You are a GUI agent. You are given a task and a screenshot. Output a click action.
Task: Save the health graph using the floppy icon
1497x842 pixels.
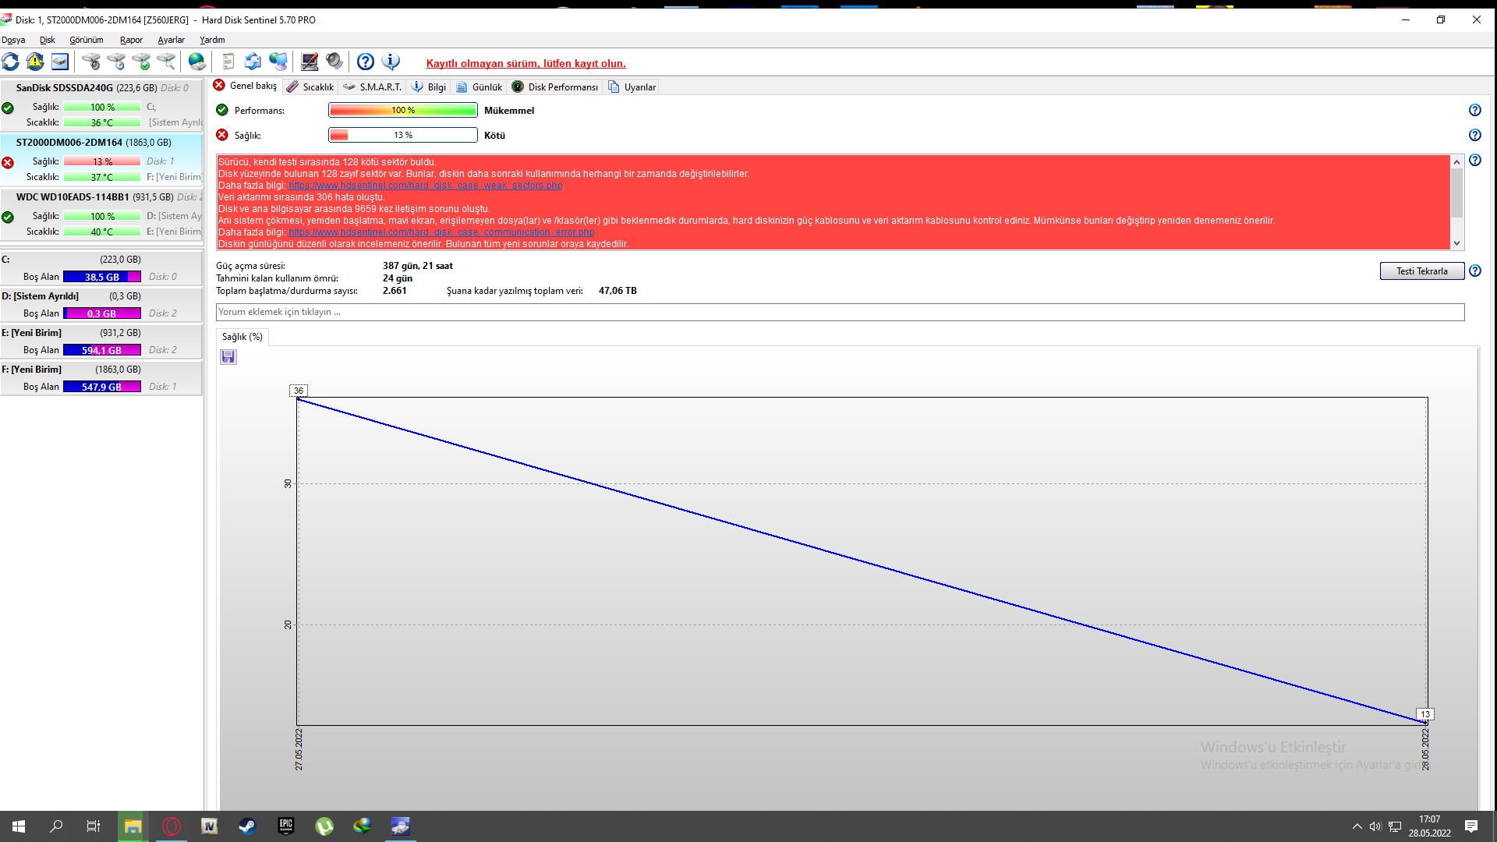coord(228,357)
